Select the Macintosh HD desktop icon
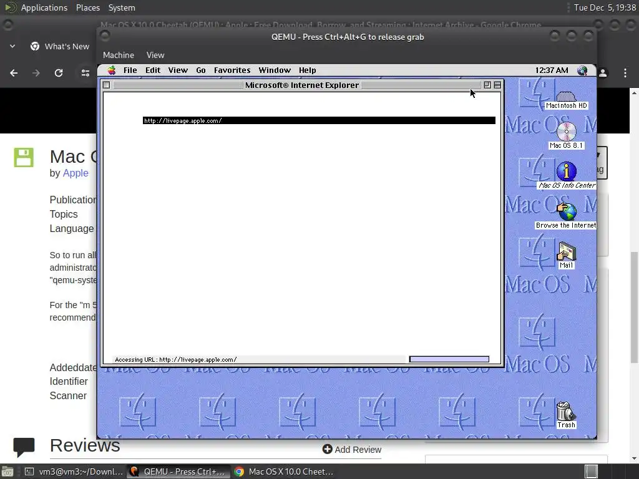Viewport: 639px width, 479px height. [566, 100]
